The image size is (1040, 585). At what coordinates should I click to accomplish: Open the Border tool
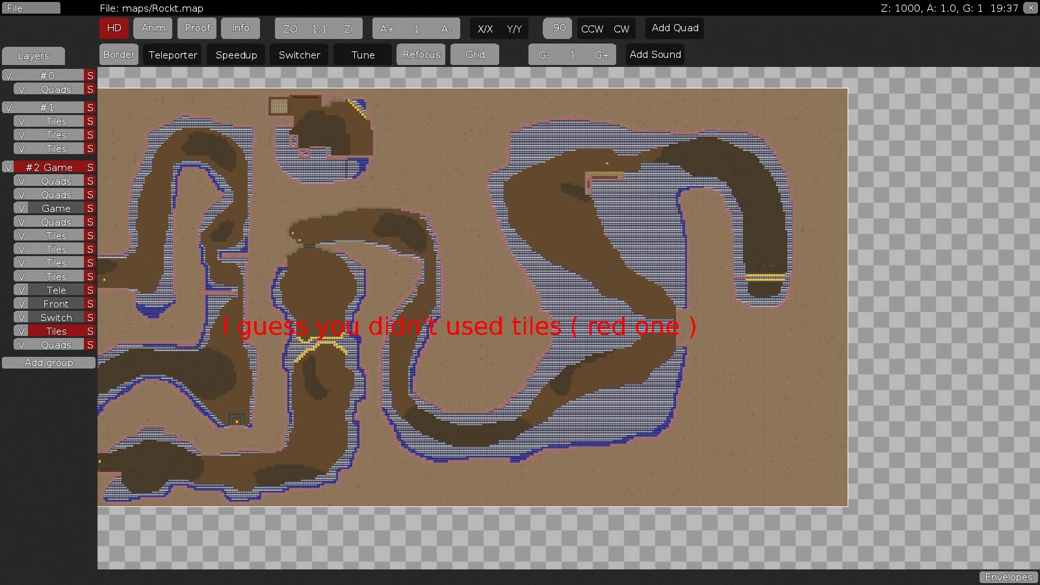[118, 54]
